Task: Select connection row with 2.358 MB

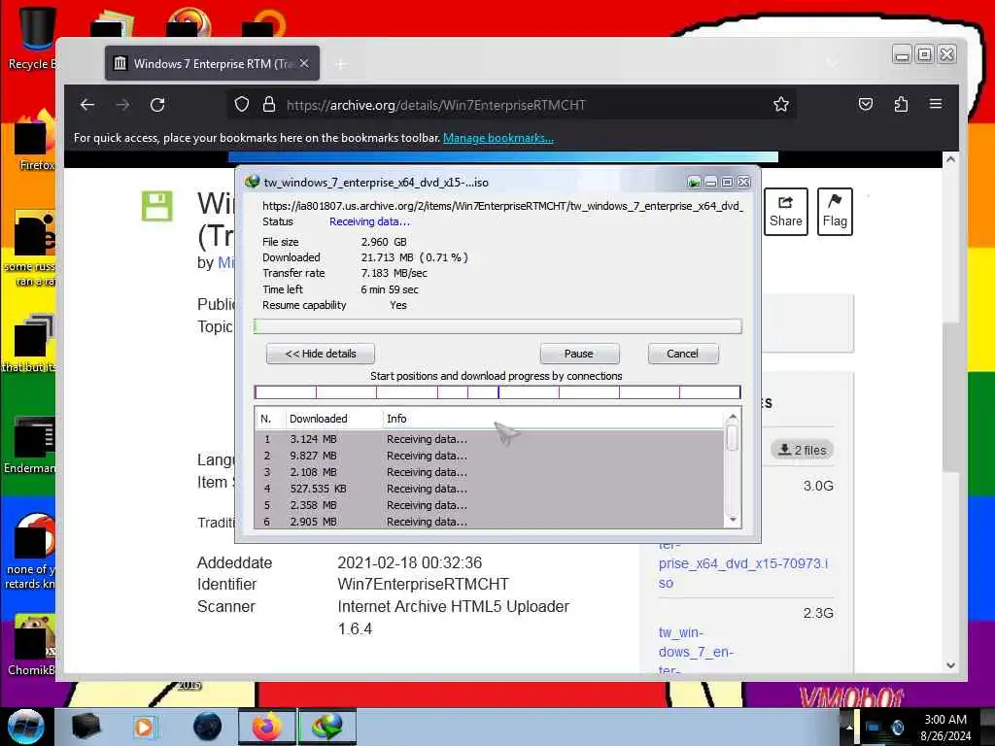Action: click(x=489, y=505)
